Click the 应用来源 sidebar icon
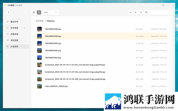The image size is (178, 111). pyautogui.click(x=8, y=34)
